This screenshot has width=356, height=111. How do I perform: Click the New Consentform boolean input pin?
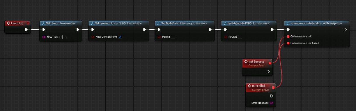pyautogui.click(x=93, y=37)
